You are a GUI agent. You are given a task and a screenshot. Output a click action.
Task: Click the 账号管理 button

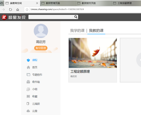41,48
